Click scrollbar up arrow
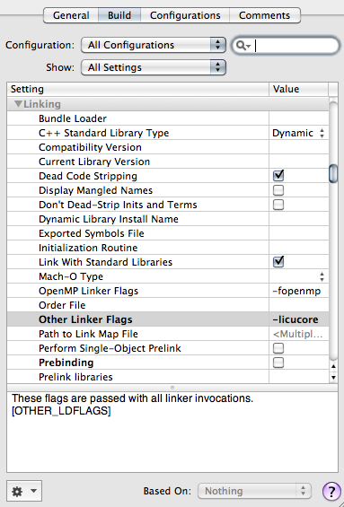This screenshot has width=344, height=507. pyautogui.click(x=333, y=366)
